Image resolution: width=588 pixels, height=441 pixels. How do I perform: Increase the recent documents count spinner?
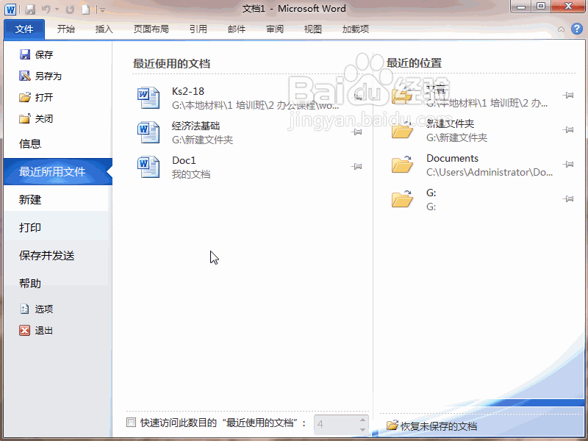point(362,420)
